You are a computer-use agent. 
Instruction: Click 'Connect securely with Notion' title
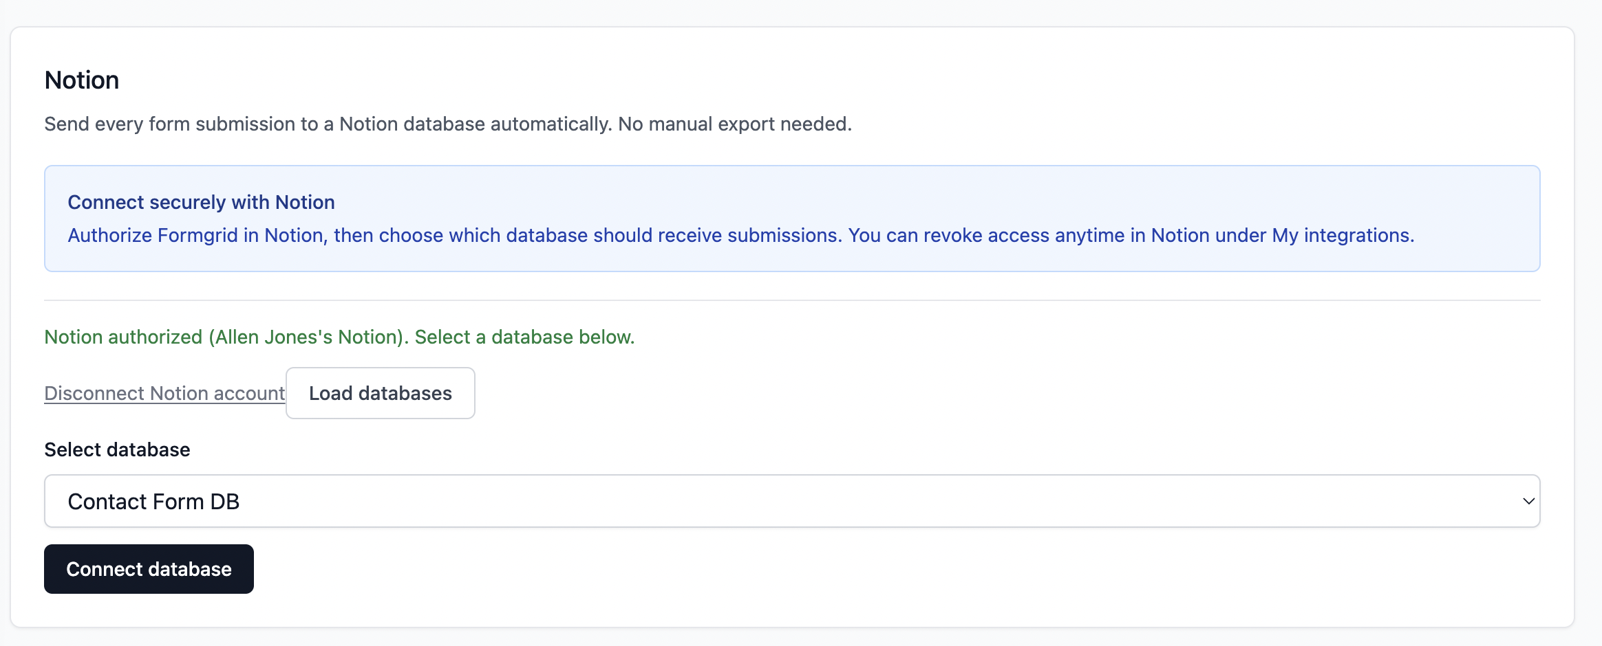[x=201, y=202]
